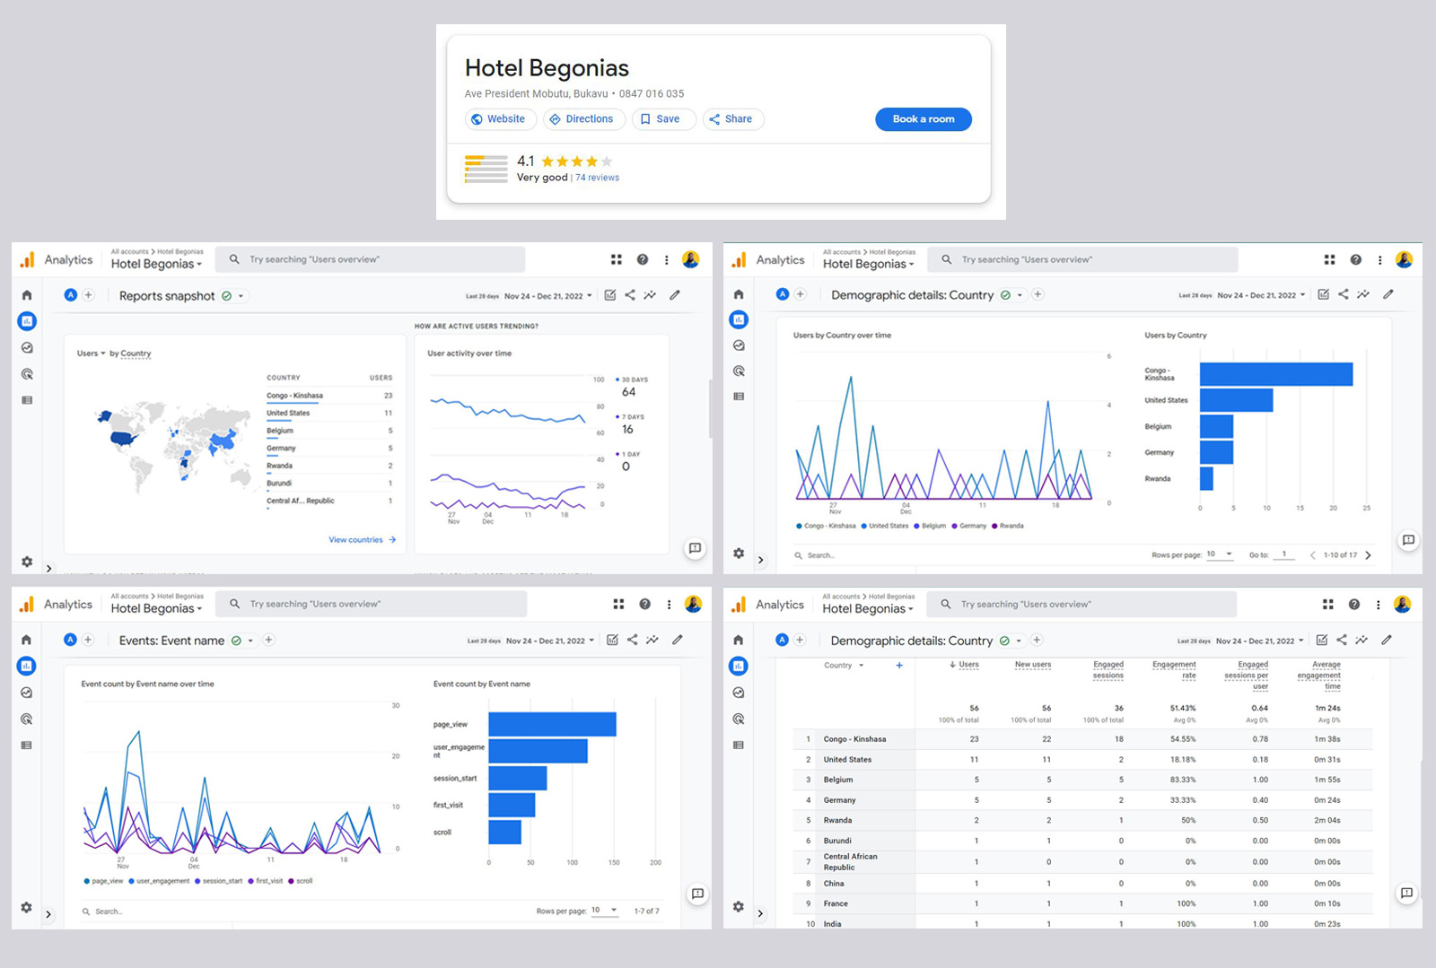The image size is (1436, 968).
Task: Save the Hotel Begonias listing
Action: (x=663, y=119)
